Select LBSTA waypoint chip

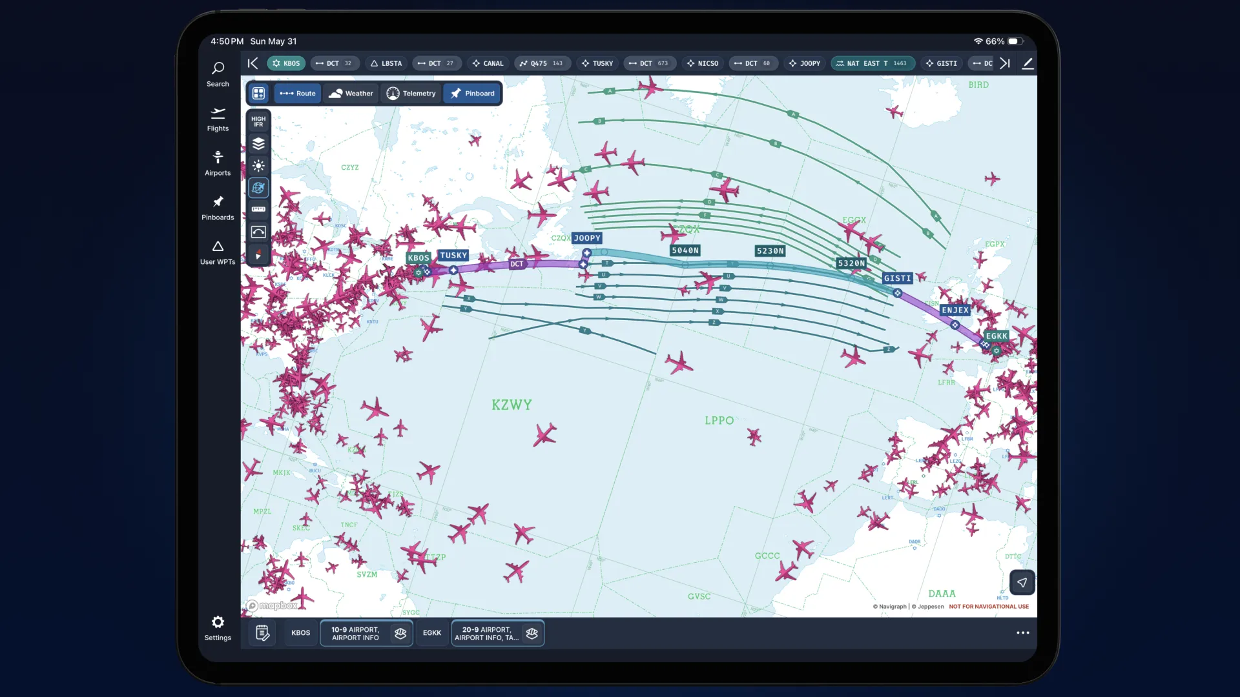(x=386, y=63)
